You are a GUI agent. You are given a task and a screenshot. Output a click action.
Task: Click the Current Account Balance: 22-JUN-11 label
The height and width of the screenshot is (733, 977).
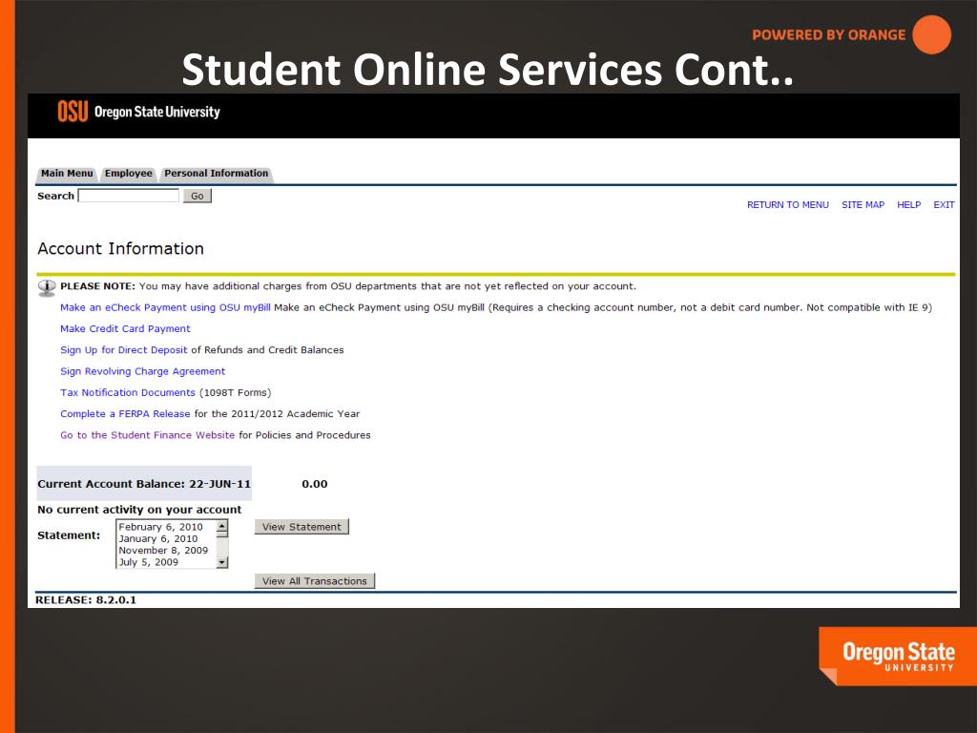click(144, 484)
